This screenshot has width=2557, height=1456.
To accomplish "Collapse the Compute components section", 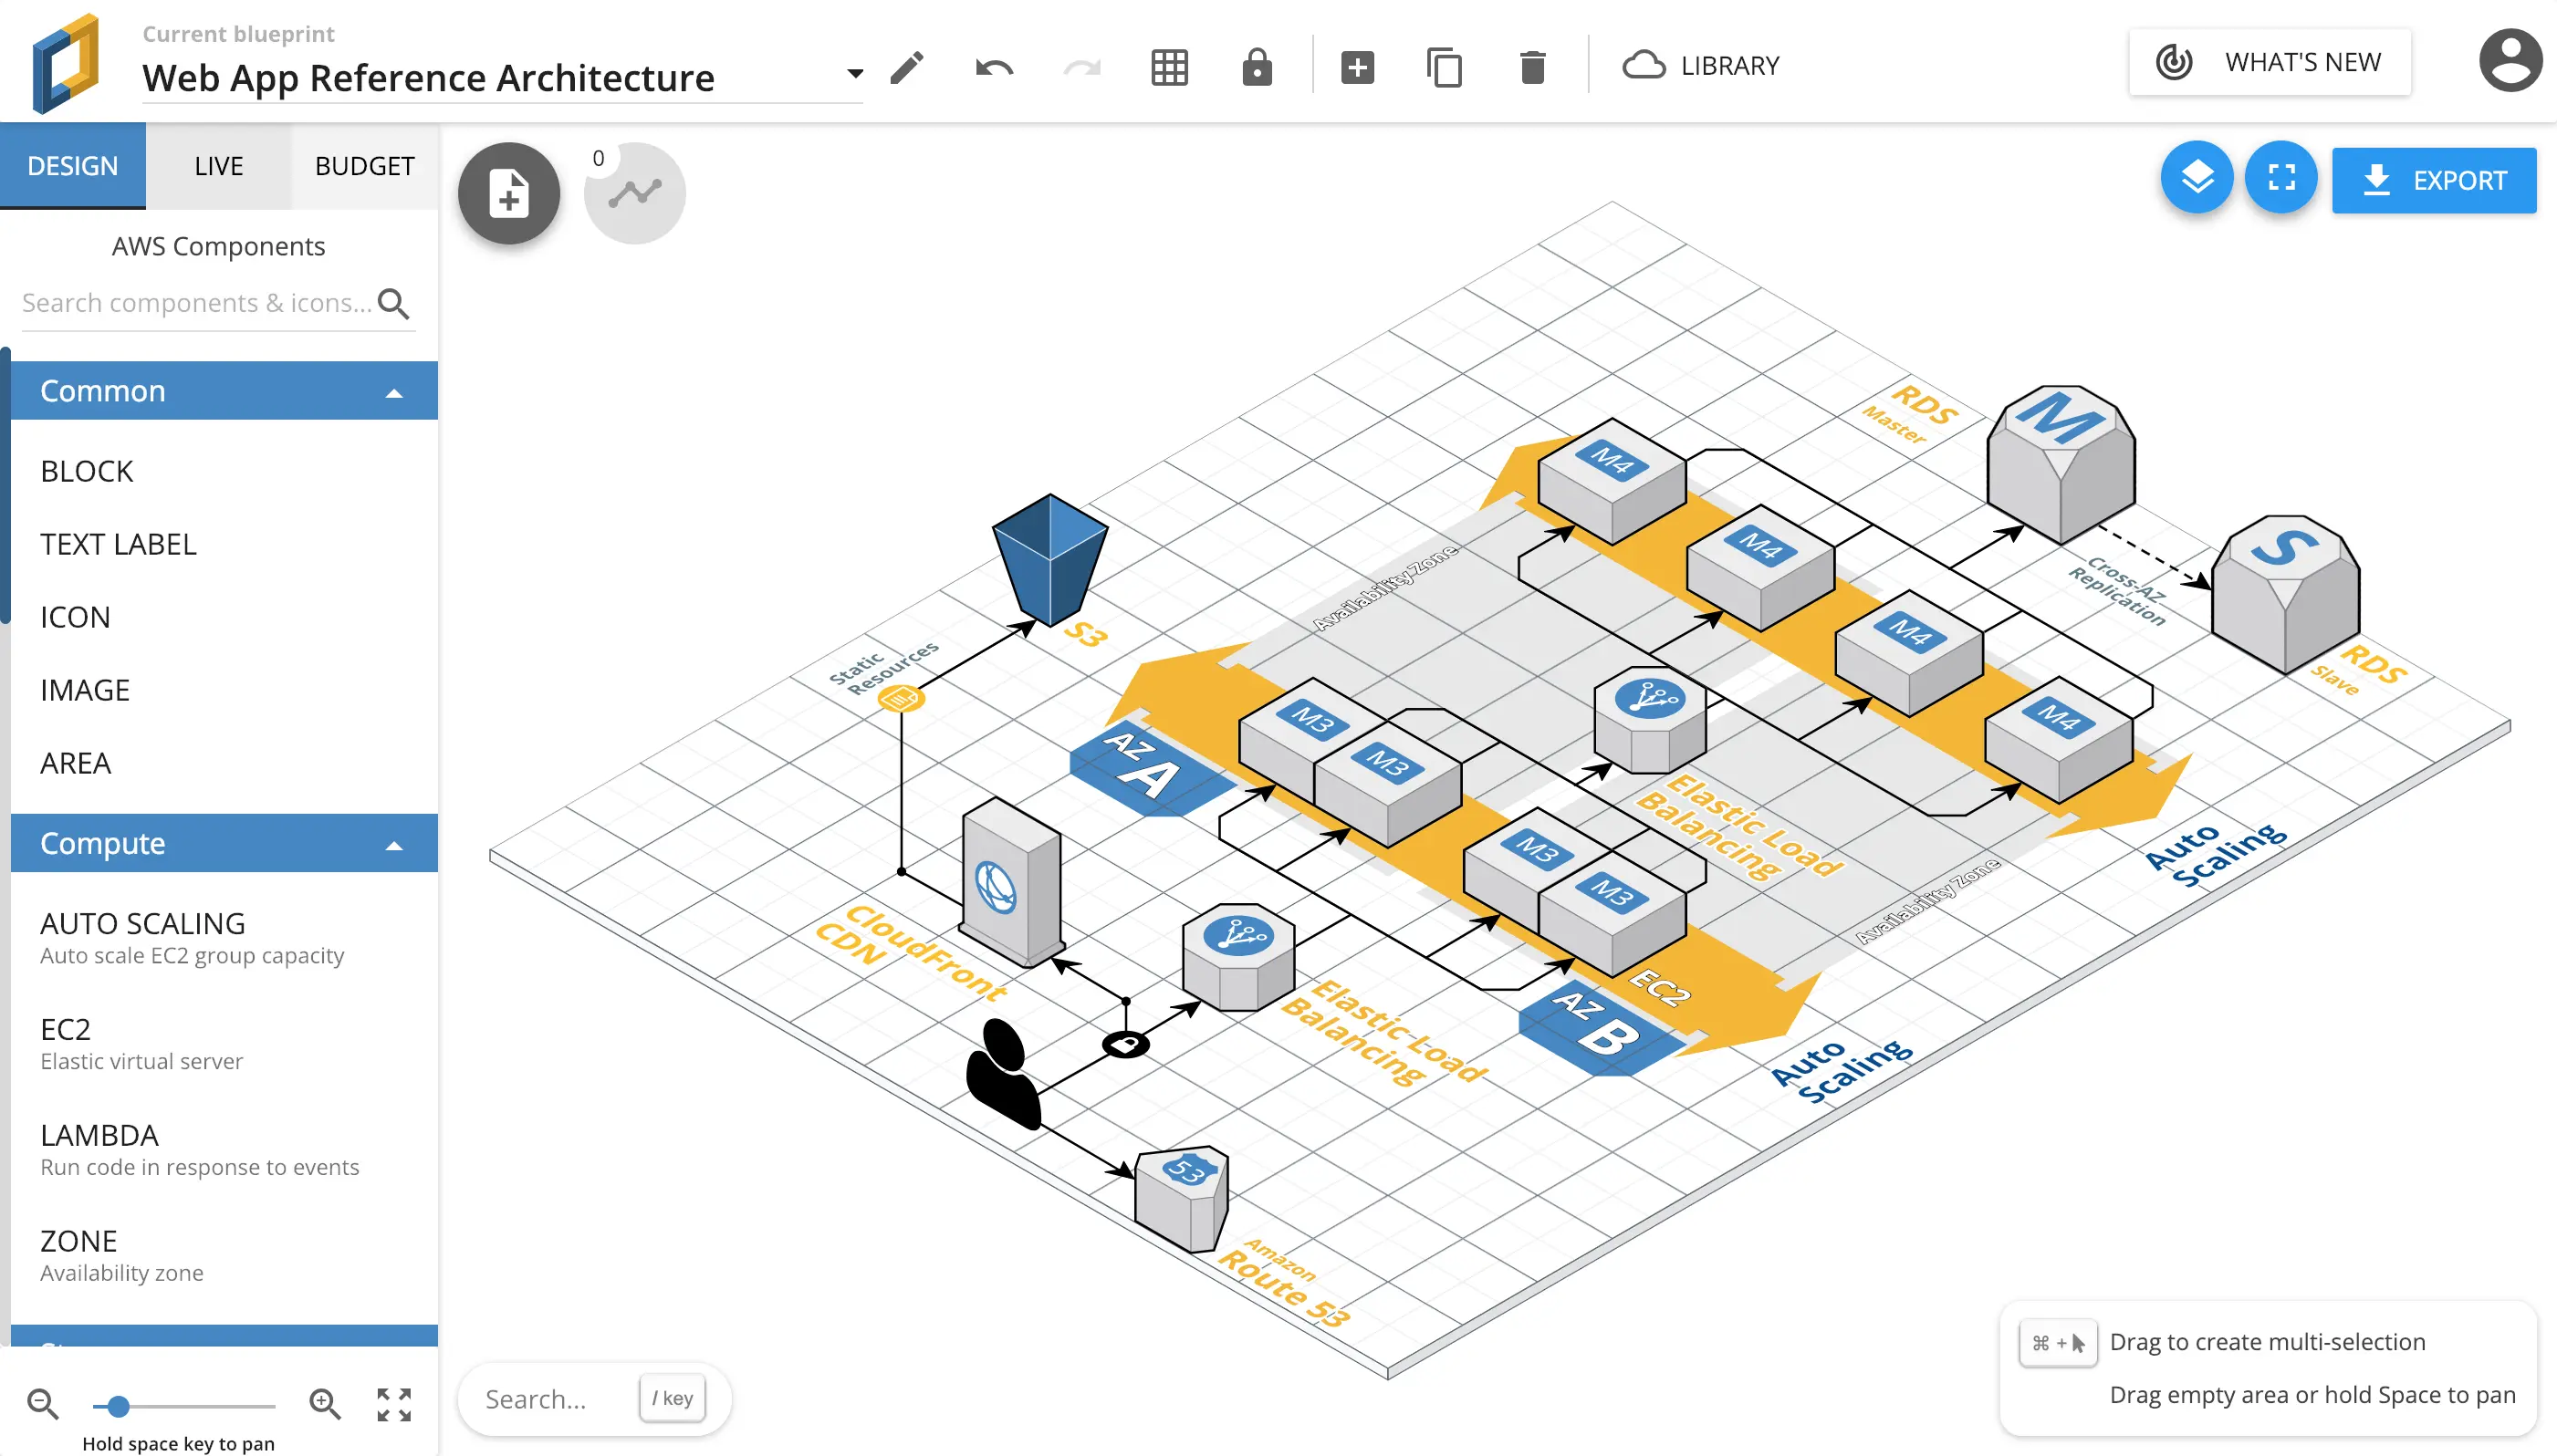I will pyautogui.click(x=394, y=845).
